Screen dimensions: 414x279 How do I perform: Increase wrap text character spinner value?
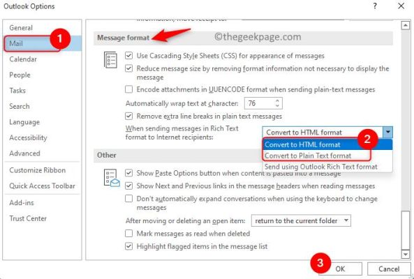pos(277,100)
